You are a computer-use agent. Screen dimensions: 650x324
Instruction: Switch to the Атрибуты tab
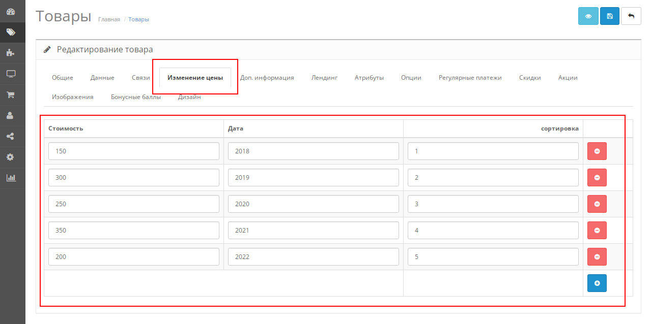pos(369,78)
